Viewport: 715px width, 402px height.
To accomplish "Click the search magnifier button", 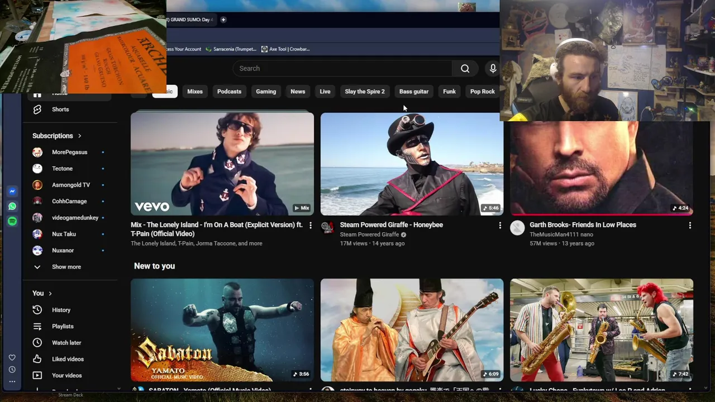I will click(x=465, y=69).
